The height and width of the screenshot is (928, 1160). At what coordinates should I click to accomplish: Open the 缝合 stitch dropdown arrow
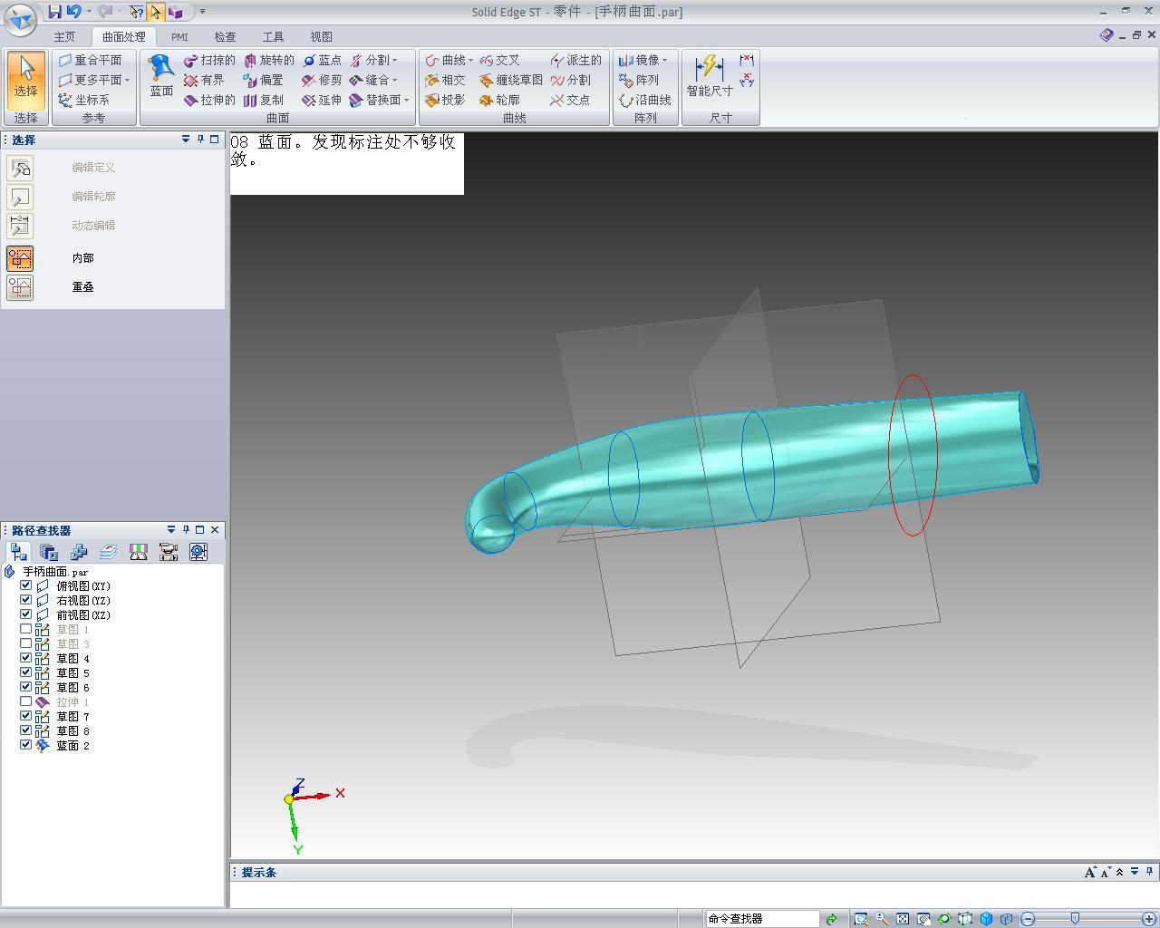[x=394, y=80]
